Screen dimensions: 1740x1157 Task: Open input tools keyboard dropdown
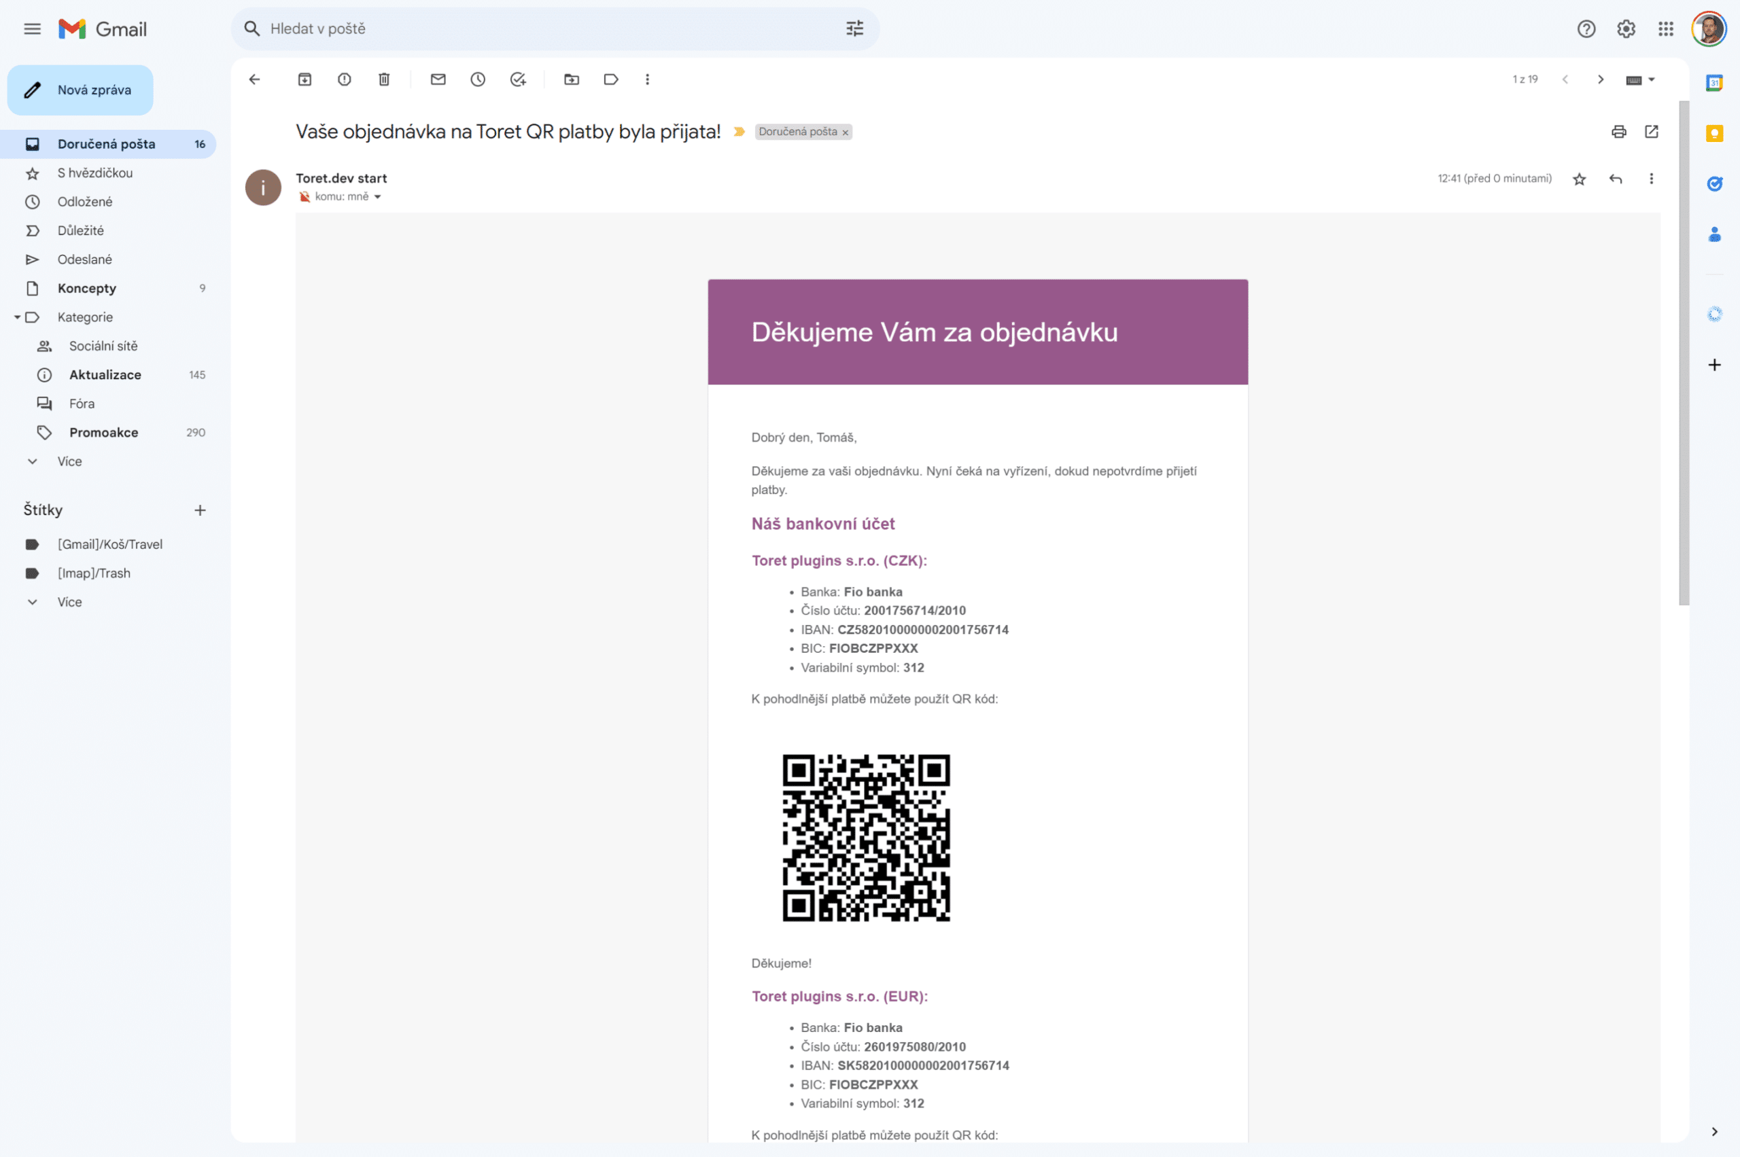coord(1640,79)
